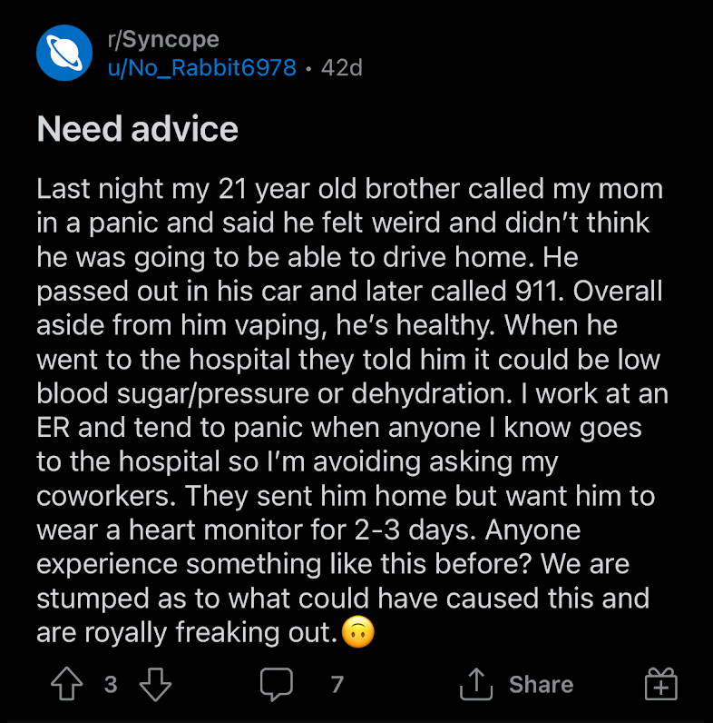713x723 pixels.
Task: Give an award using the gift icon
Action: (x=661, y=684)
